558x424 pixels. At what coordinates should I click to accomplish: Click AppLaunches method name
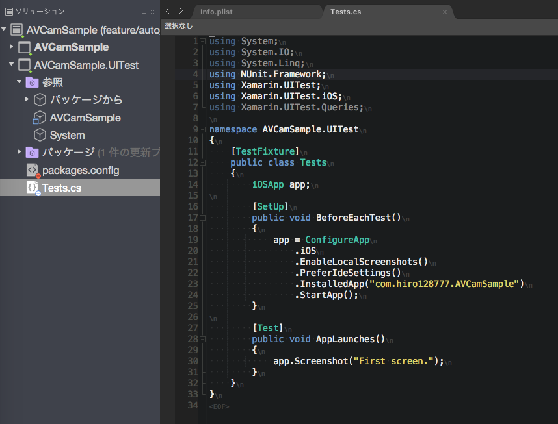345,339
